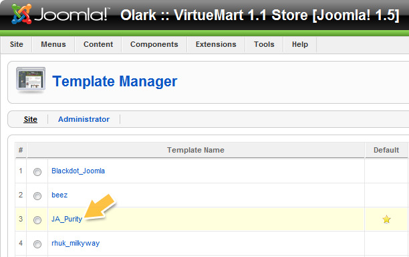409x257 pixels.
Task: Select the Blackdot_Joomla radio button
Action: tap(37, 171)
